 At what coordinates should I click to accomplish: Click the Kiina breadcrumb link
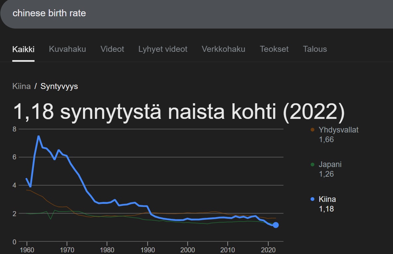point(22,86)
